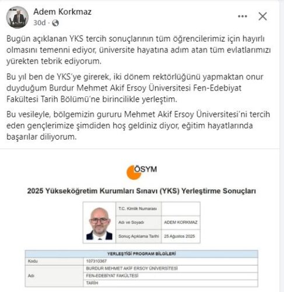Click the Yerleştiği Program Bilgileri table header
This screenshot has height=292, width=284.
tap(142, 254)
